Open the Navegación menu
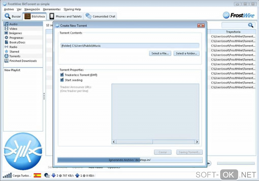Viewport: 259px width, 181px height. pos(32,9)
